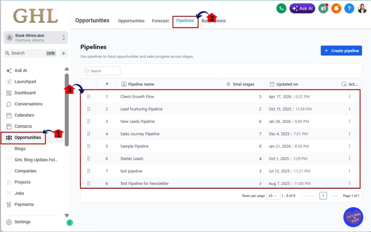Click the sidebar Search ctrlK box
Screen dimensions: 371x232
point(30,53)
